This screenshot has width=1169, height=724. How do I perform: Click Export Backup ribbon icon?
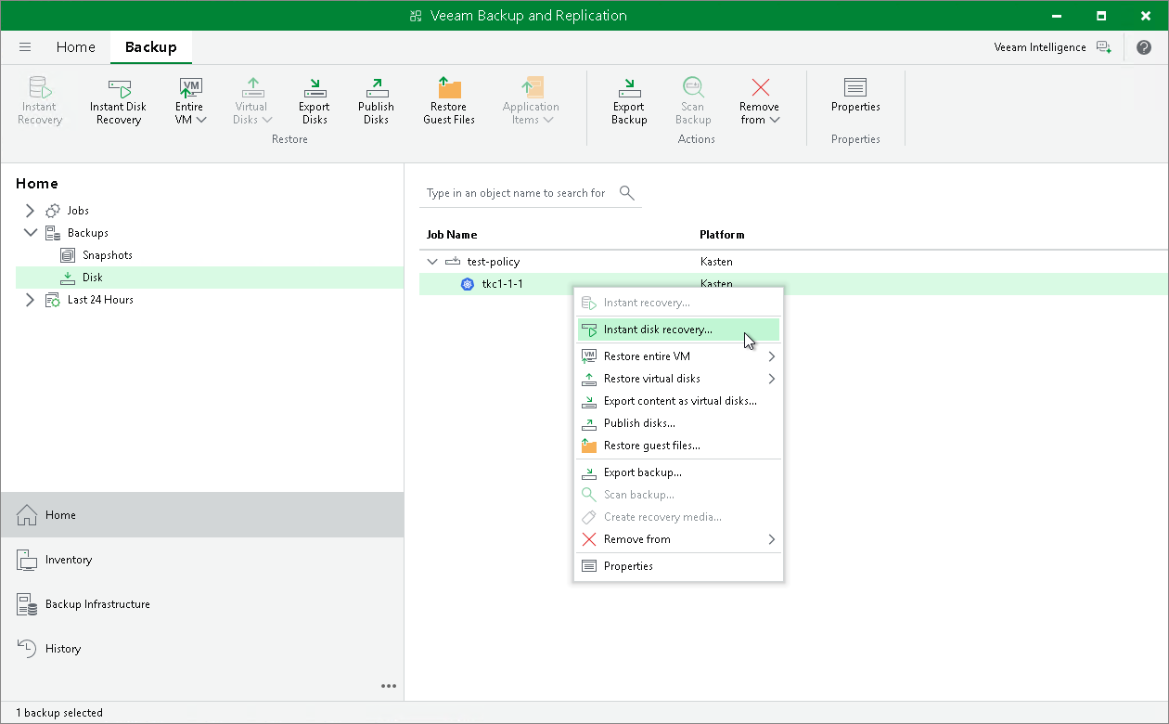(629, 100)
